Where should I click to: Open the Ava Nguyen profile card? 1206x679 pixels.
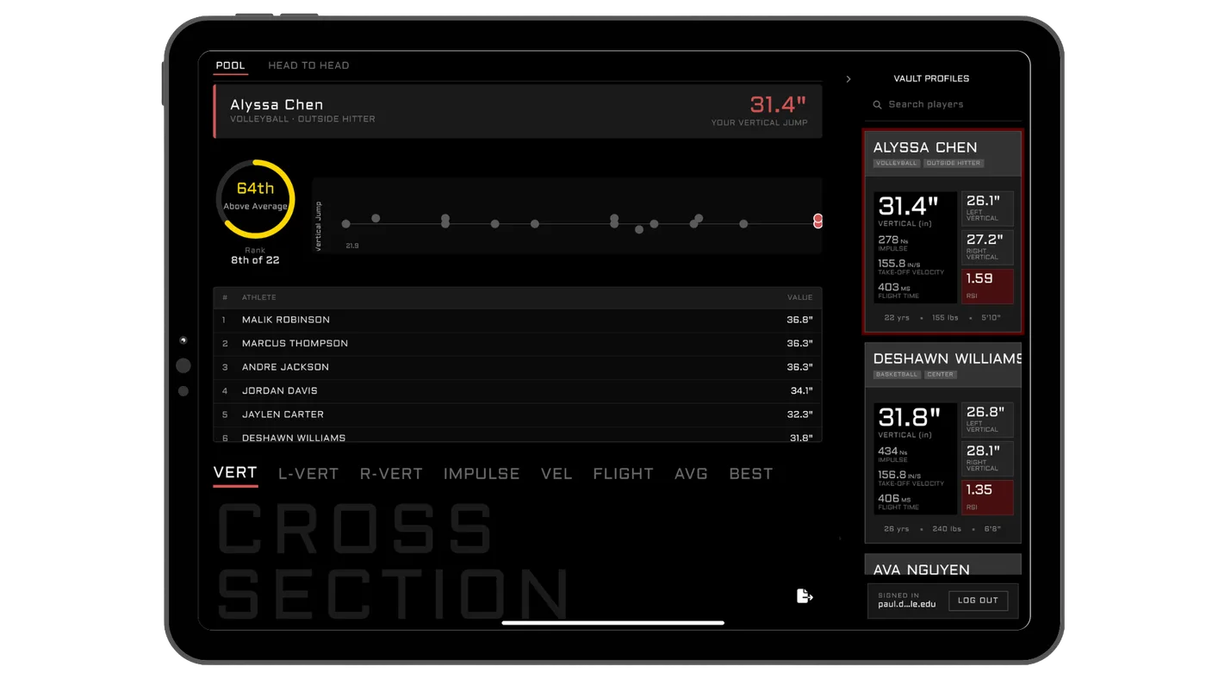click(943, 564)
